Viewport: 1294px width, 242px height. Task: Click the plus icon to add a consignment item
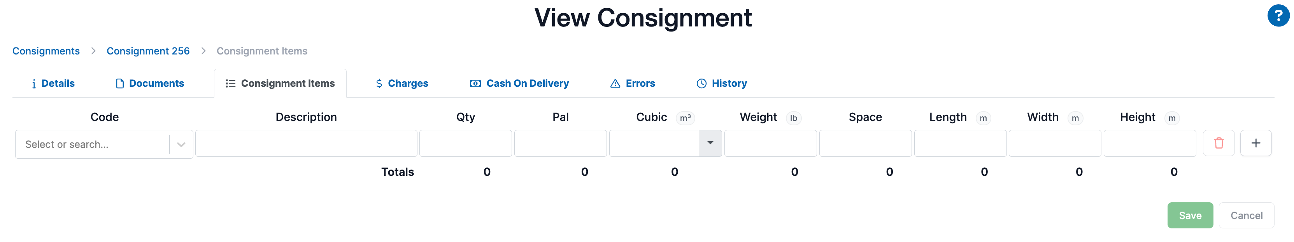click(x=1256, y=143)
